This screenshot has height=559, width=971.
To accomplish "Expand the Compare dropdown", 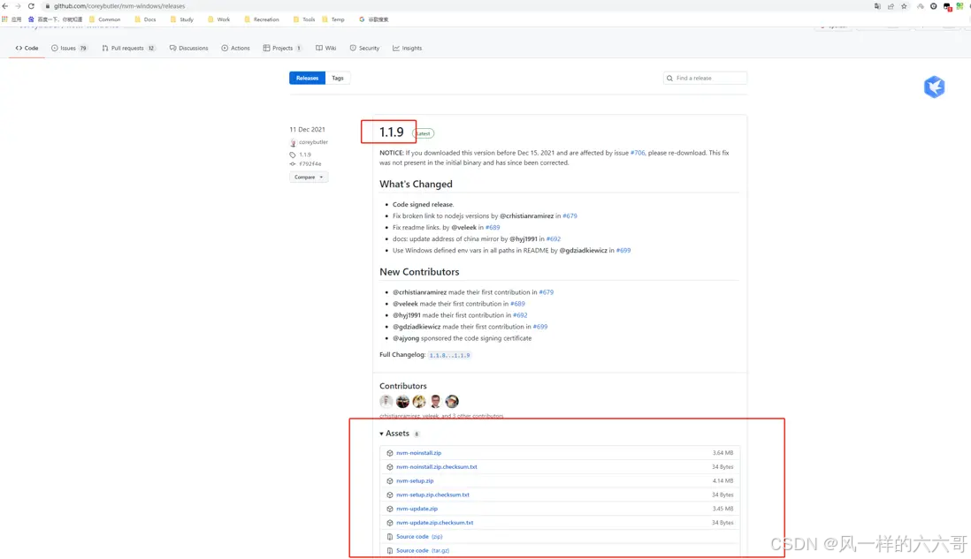I will click(309, 177).
